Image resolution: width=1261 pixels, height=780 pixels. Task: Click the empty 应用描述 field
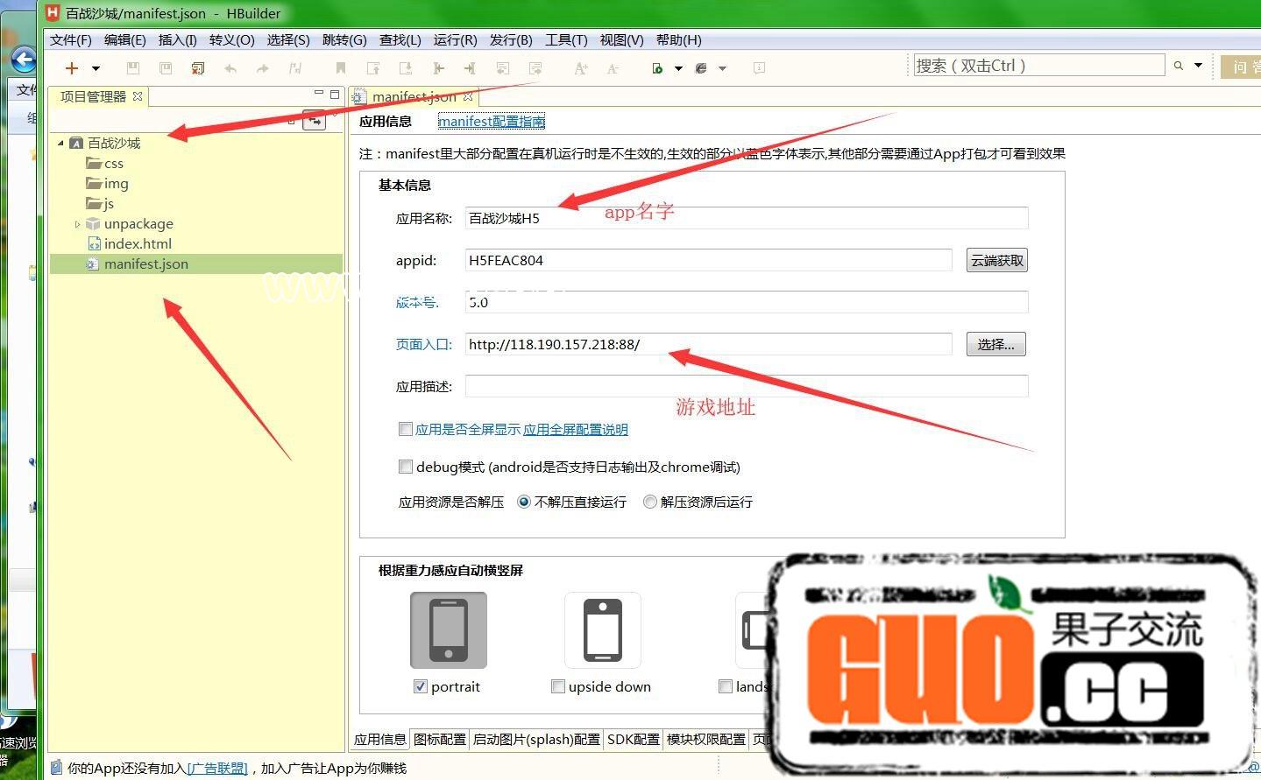click(747, 386)
